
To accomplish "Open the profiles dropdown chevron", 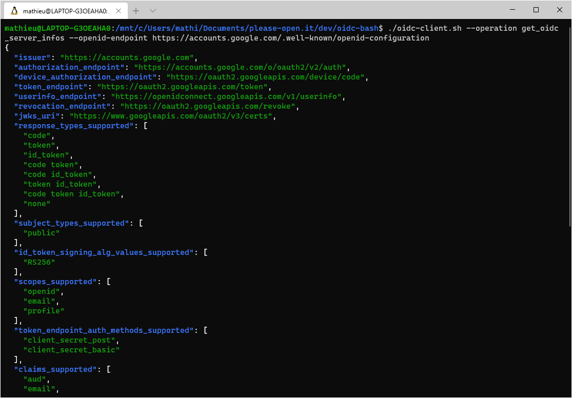I will (x=153, y=11).
